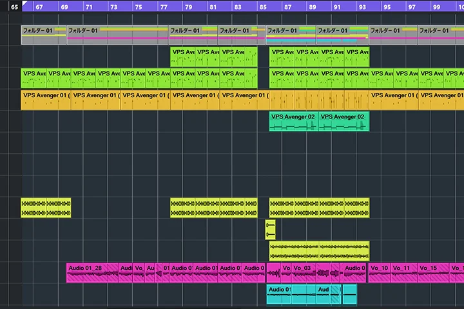Select フォルダー 01 folder part starting bar 78

tap(193, 35)
